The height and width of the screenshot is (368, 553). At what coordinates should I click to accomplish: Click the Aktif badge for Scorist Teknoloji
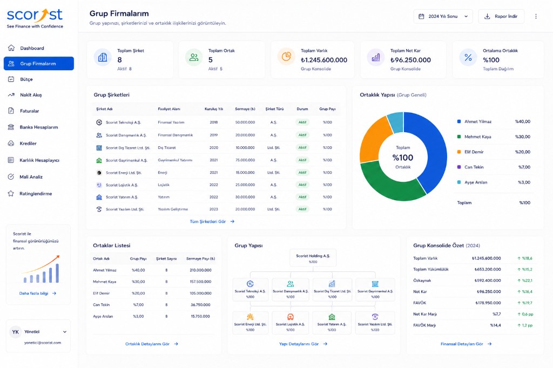click(x=302, y=122)
